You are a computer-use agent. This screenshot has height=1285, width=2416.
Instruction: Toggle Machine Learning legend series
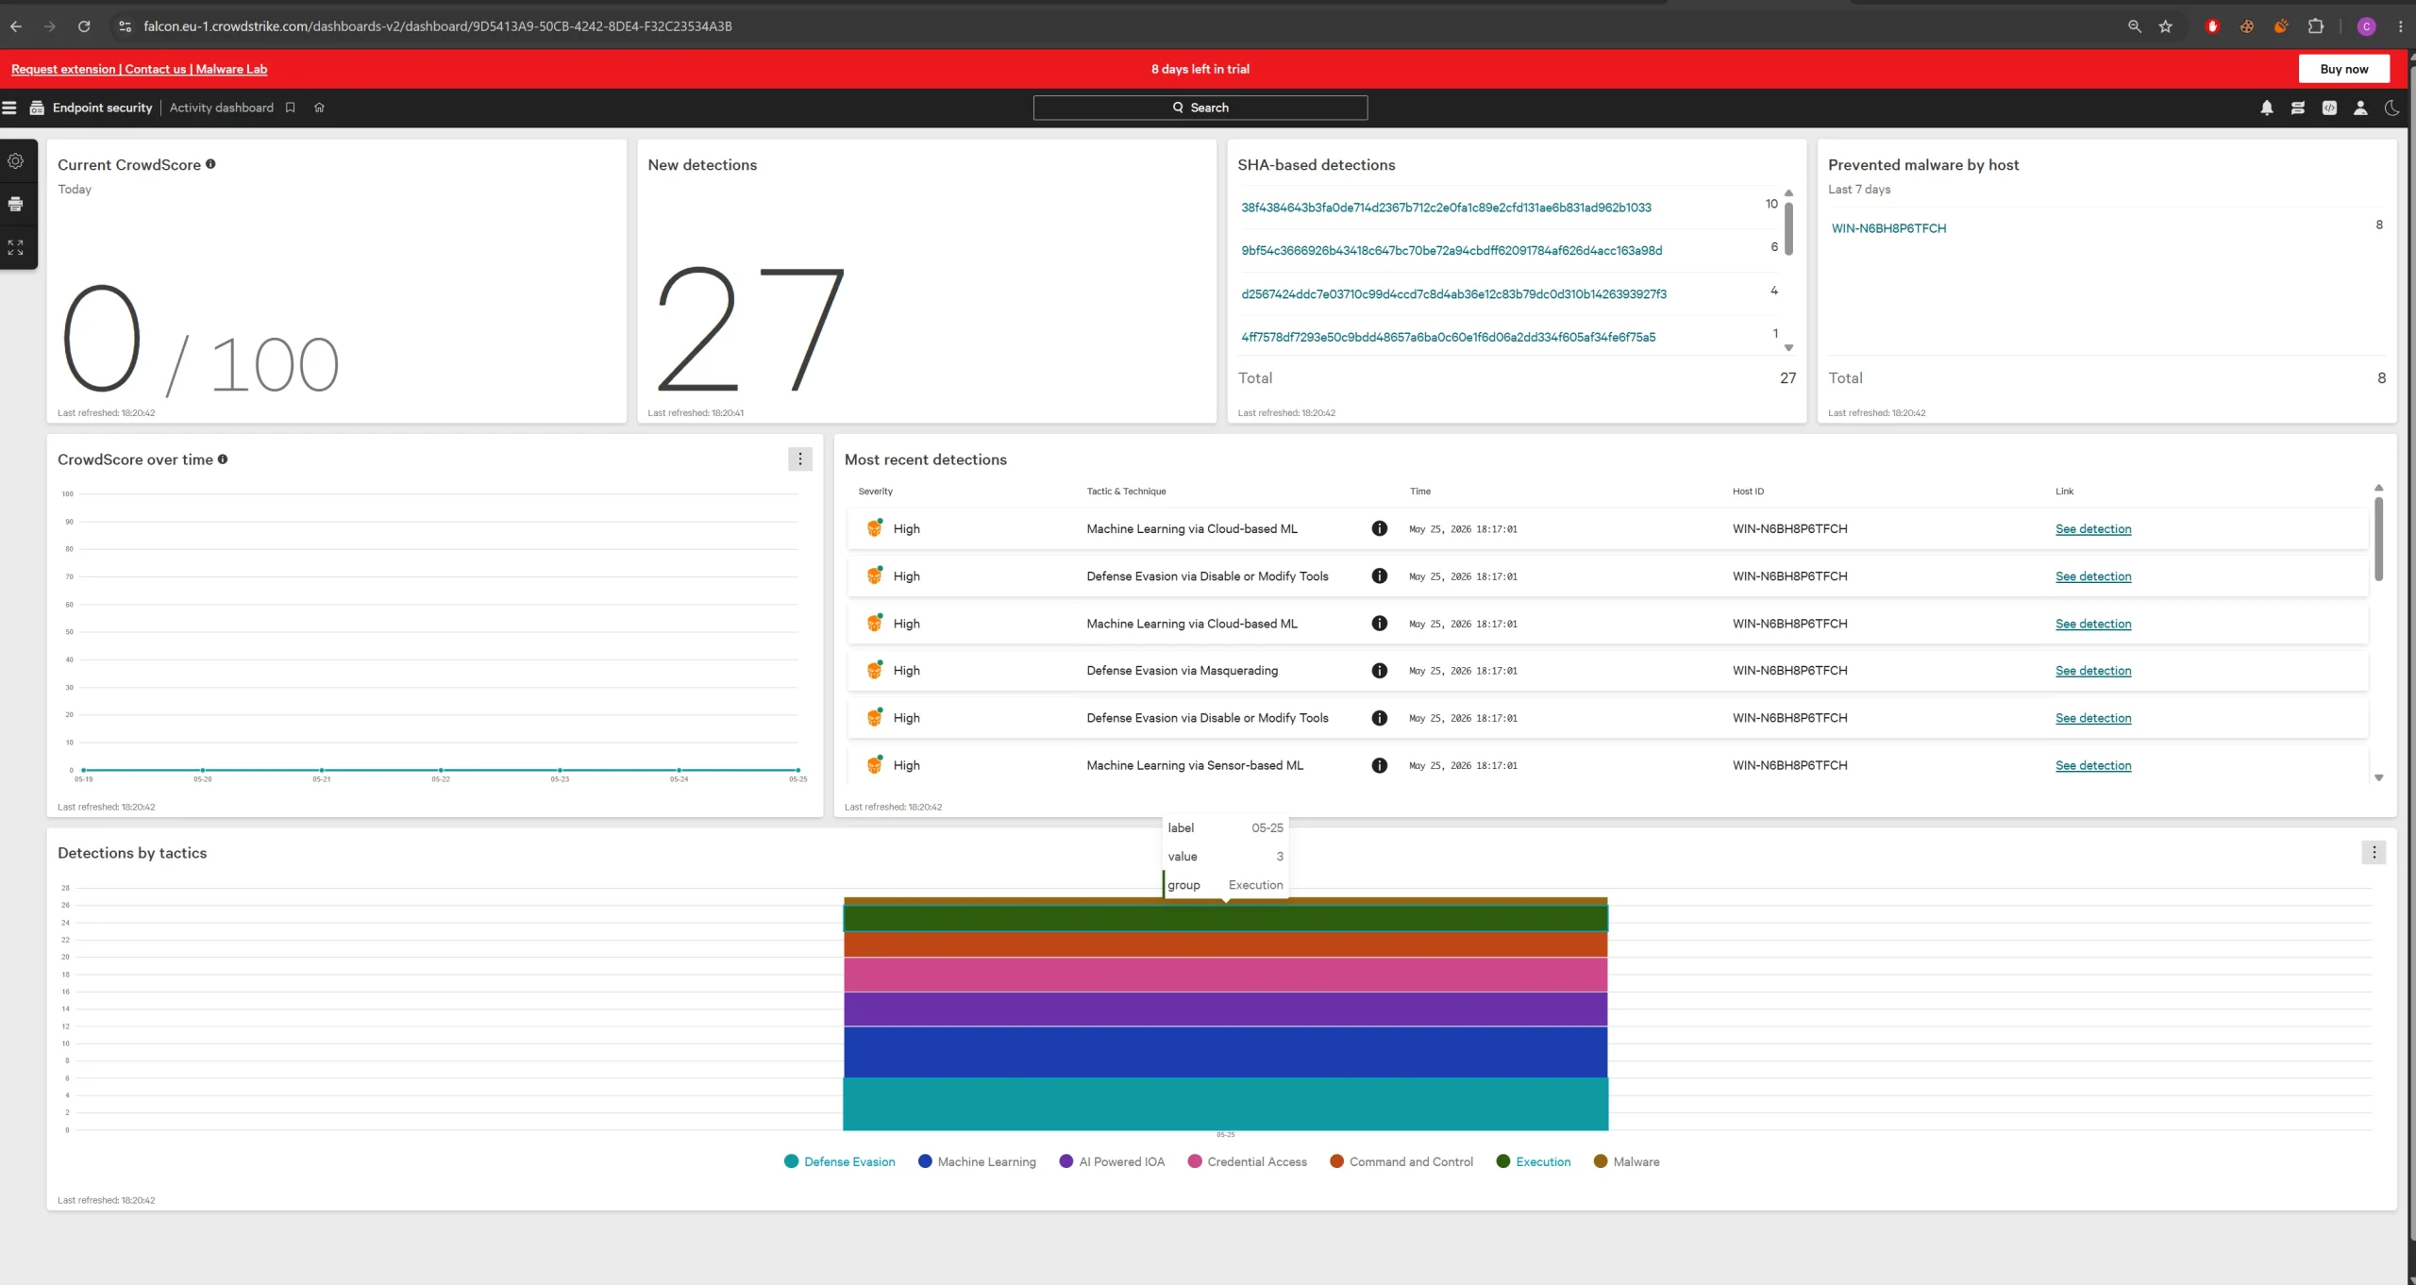(x=977, y=1161)
